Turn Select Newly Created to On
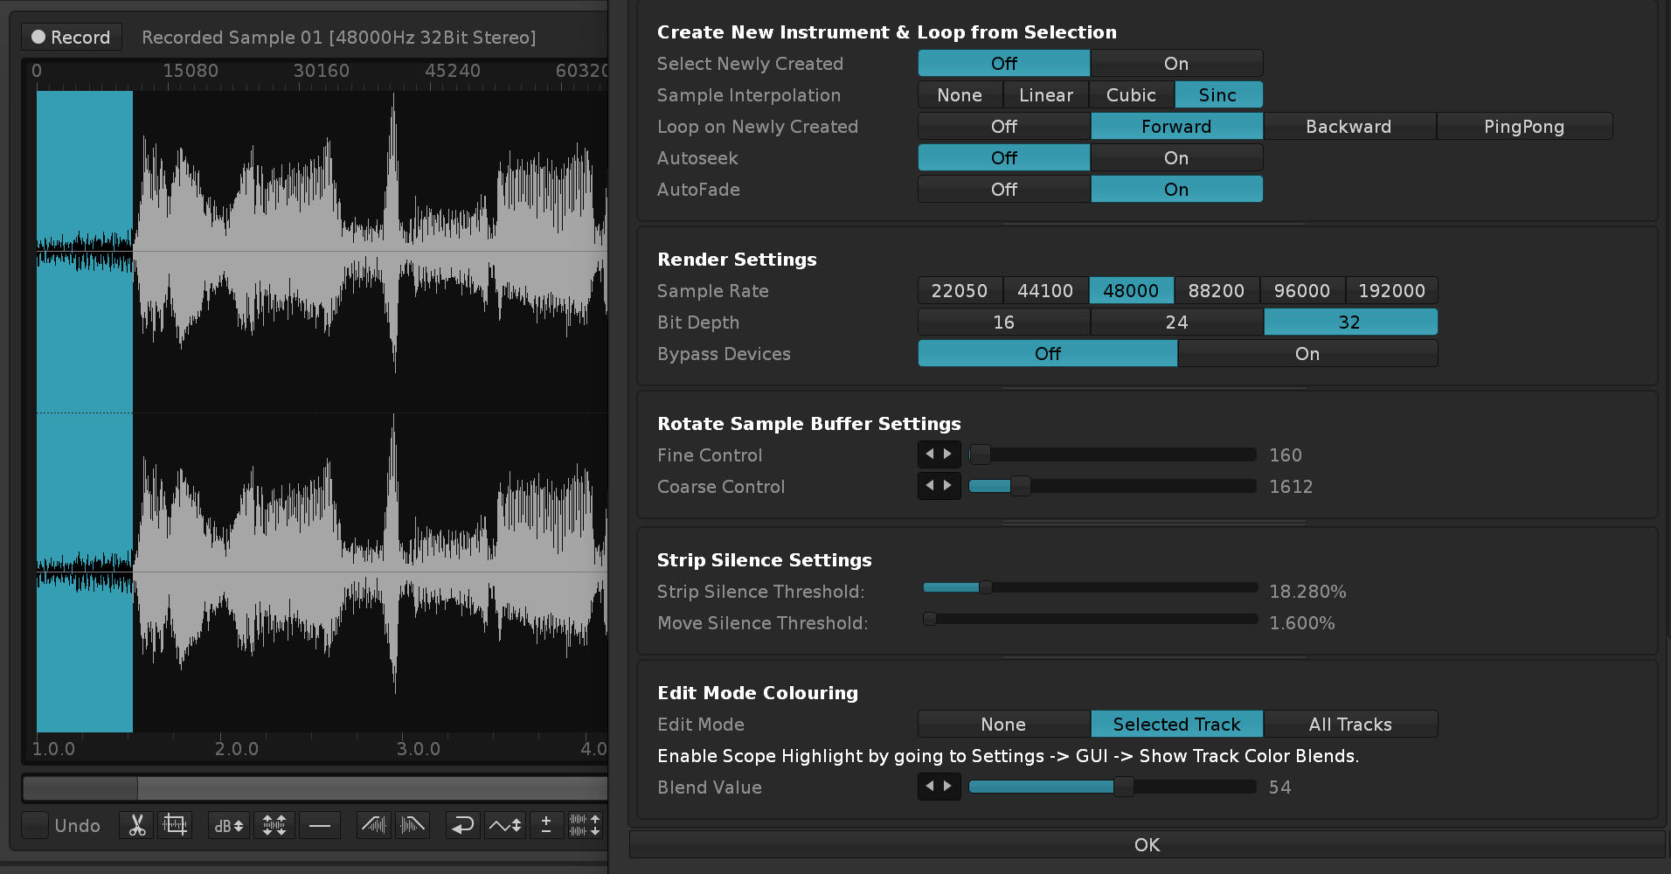 1175,64
